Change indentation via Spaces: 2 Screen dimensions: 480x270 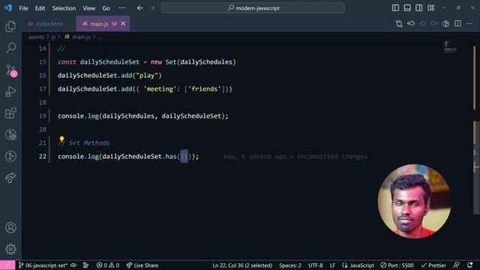click(x=290, y=265)
